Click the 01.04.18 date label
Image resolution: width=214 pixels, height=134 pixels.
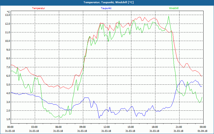click(202, 131)
